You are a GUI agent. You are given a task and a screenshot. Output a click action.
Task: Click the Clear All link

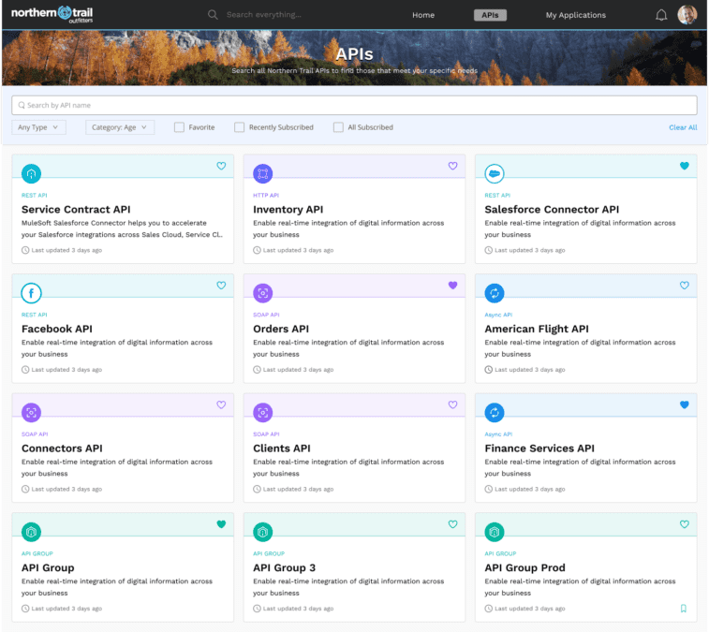(x=683, y=127)
